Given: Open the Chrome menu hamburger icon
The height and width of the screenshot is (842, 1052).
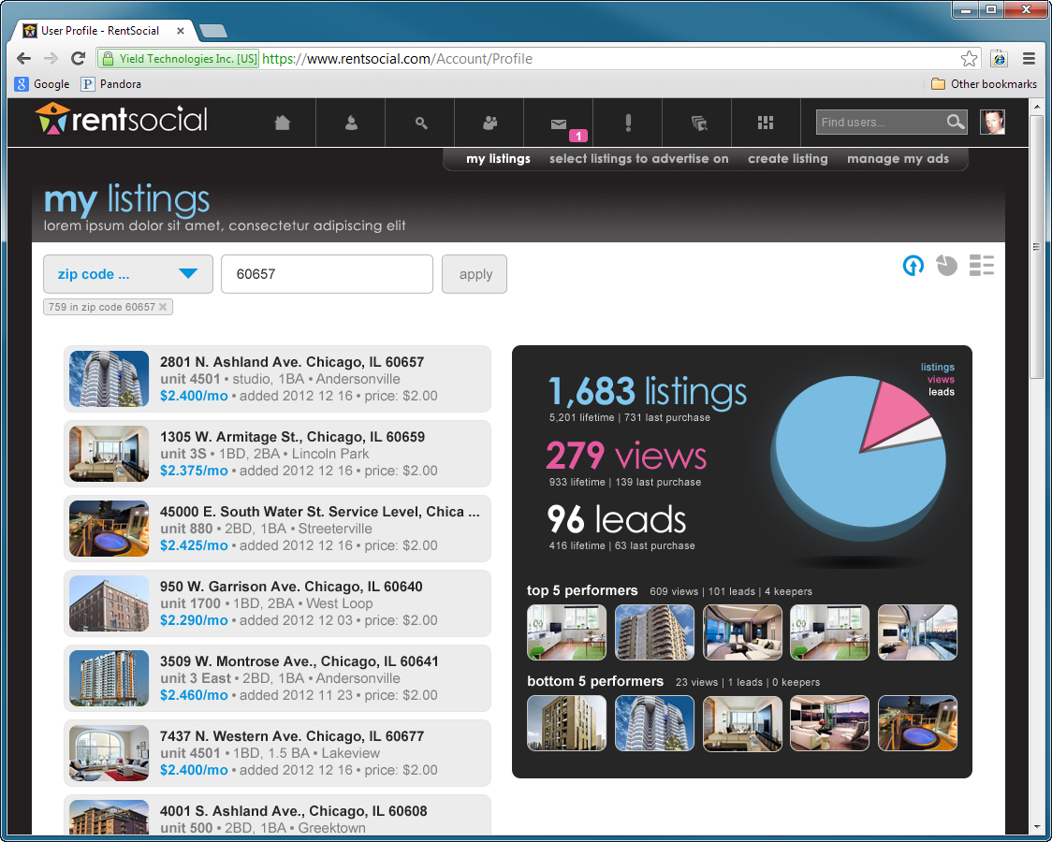Looking at the screenshot, I should click(1029, 58).
